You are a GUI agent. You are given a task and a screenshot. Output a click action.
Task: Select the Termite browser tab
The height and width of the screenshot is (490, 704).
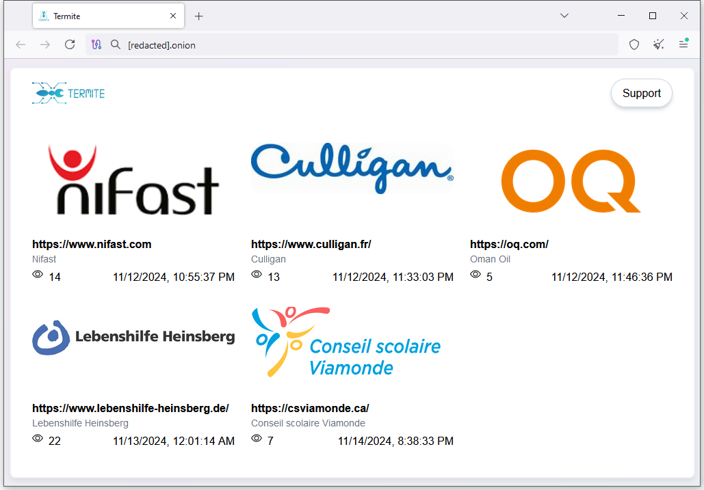(108, 16)
